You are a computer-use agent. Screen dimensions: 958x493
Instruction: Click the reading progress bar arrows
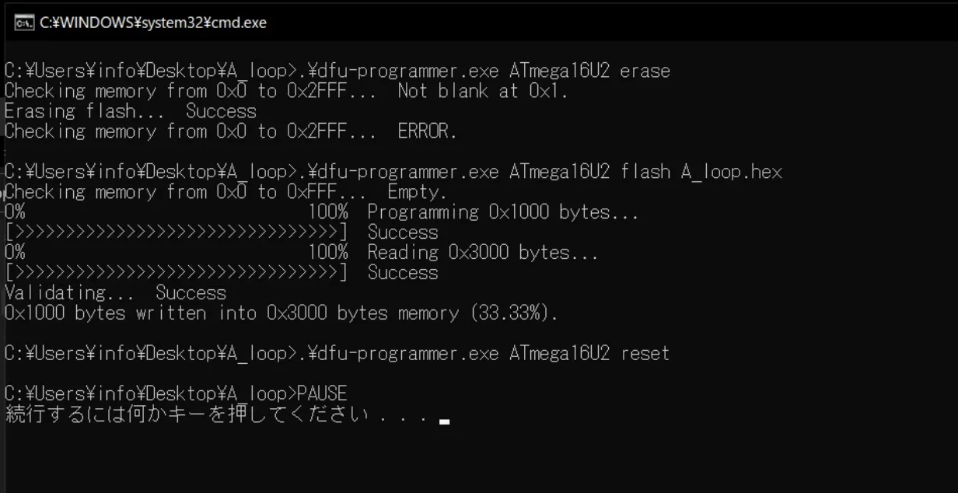(x=177, y=273)
